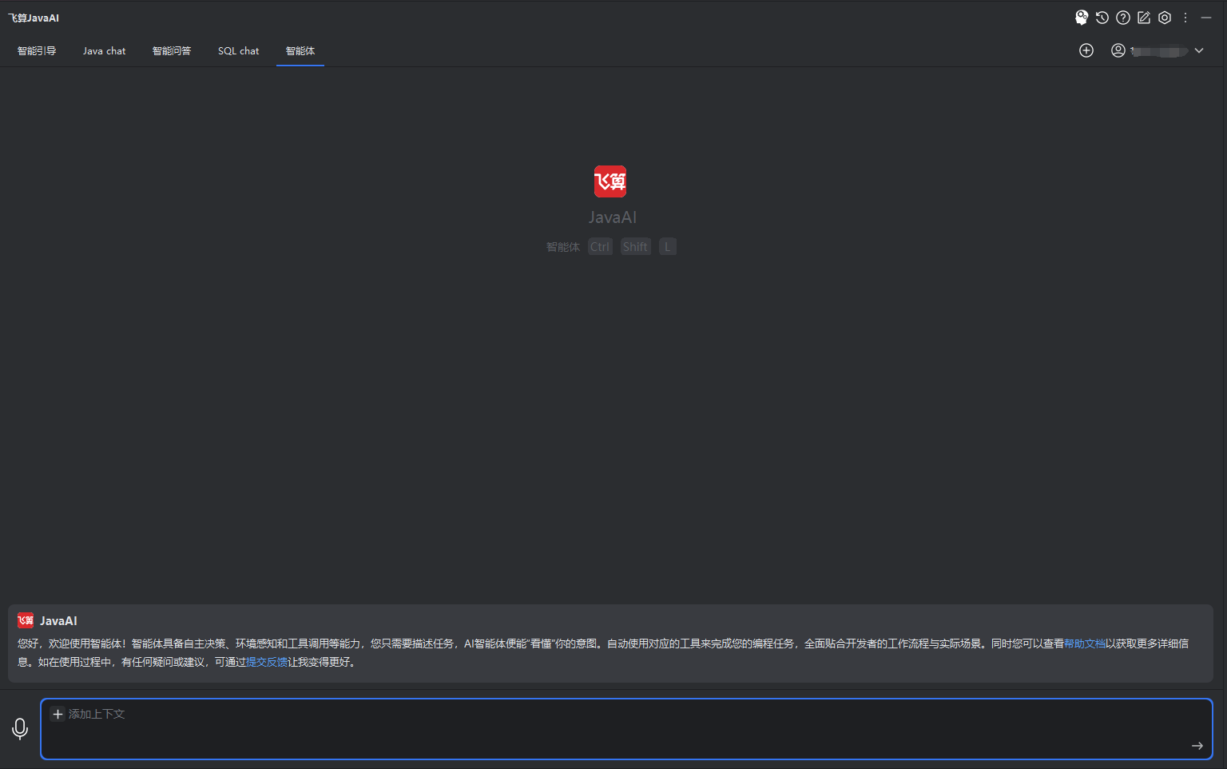Open the 智能问答 tab
The width and height of the screenshot is (1227, 769).
click(x=172, y=51)
